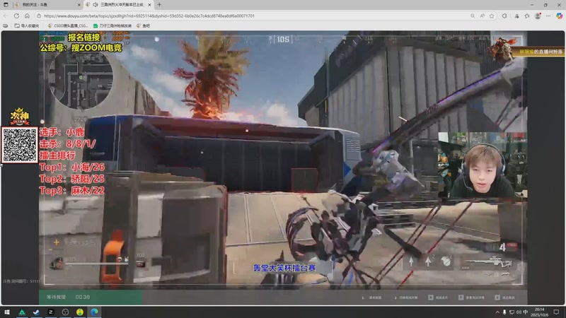
Task: Click the 报名链接 overlay text
Action: (84, 37)
